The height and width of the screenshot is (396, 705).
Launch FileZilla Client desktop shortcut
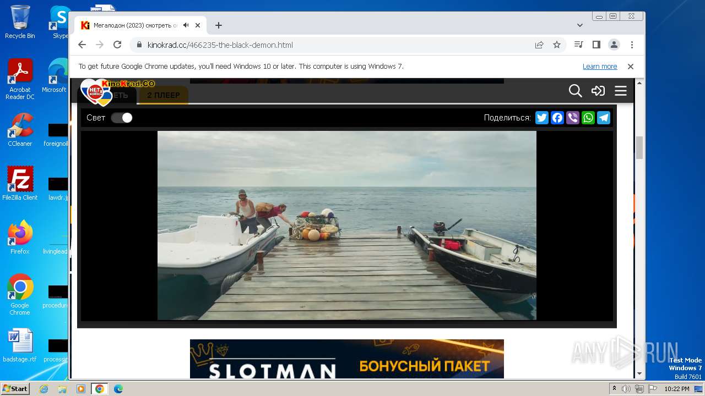(20, 184)
